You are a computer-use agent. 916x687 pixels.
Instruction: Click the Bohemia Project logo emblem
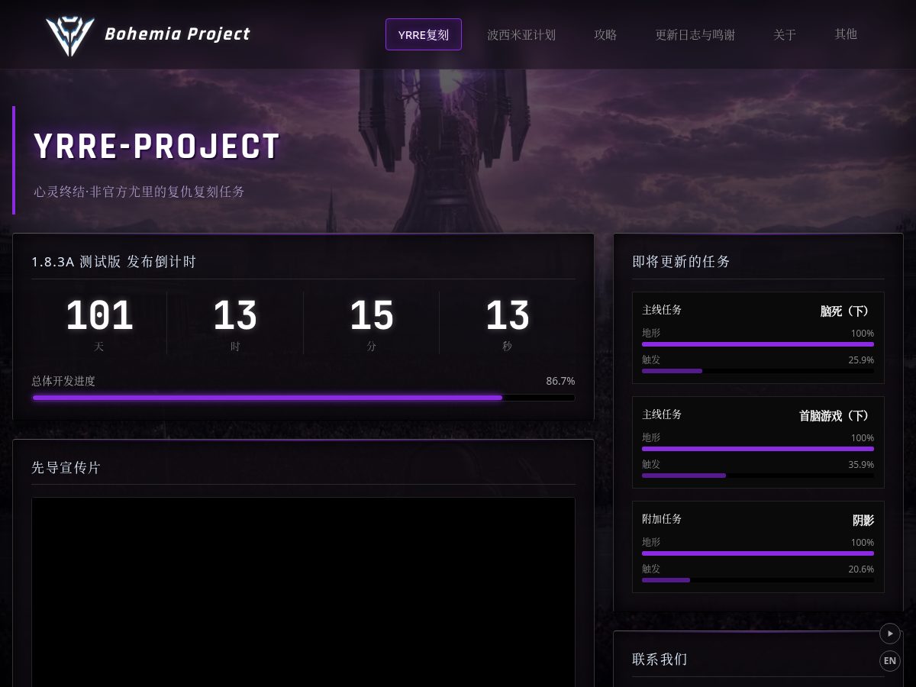pyautogui.click(x=69, y=35)
